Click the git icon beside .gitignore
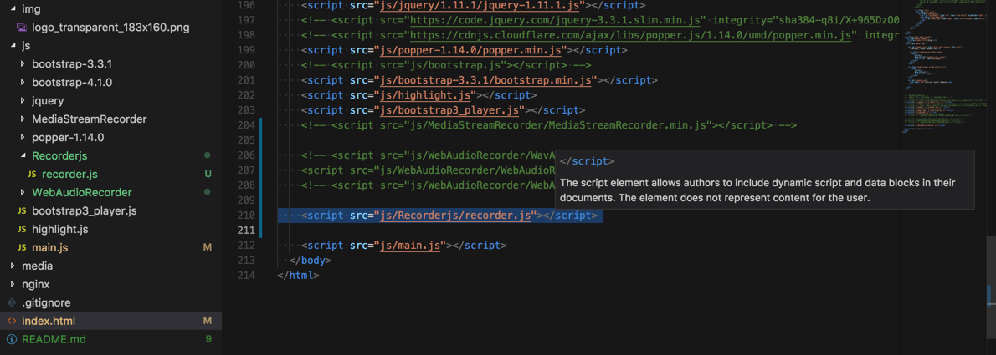The height and width of the screenshot is (355, 996). tap(12, 302)
